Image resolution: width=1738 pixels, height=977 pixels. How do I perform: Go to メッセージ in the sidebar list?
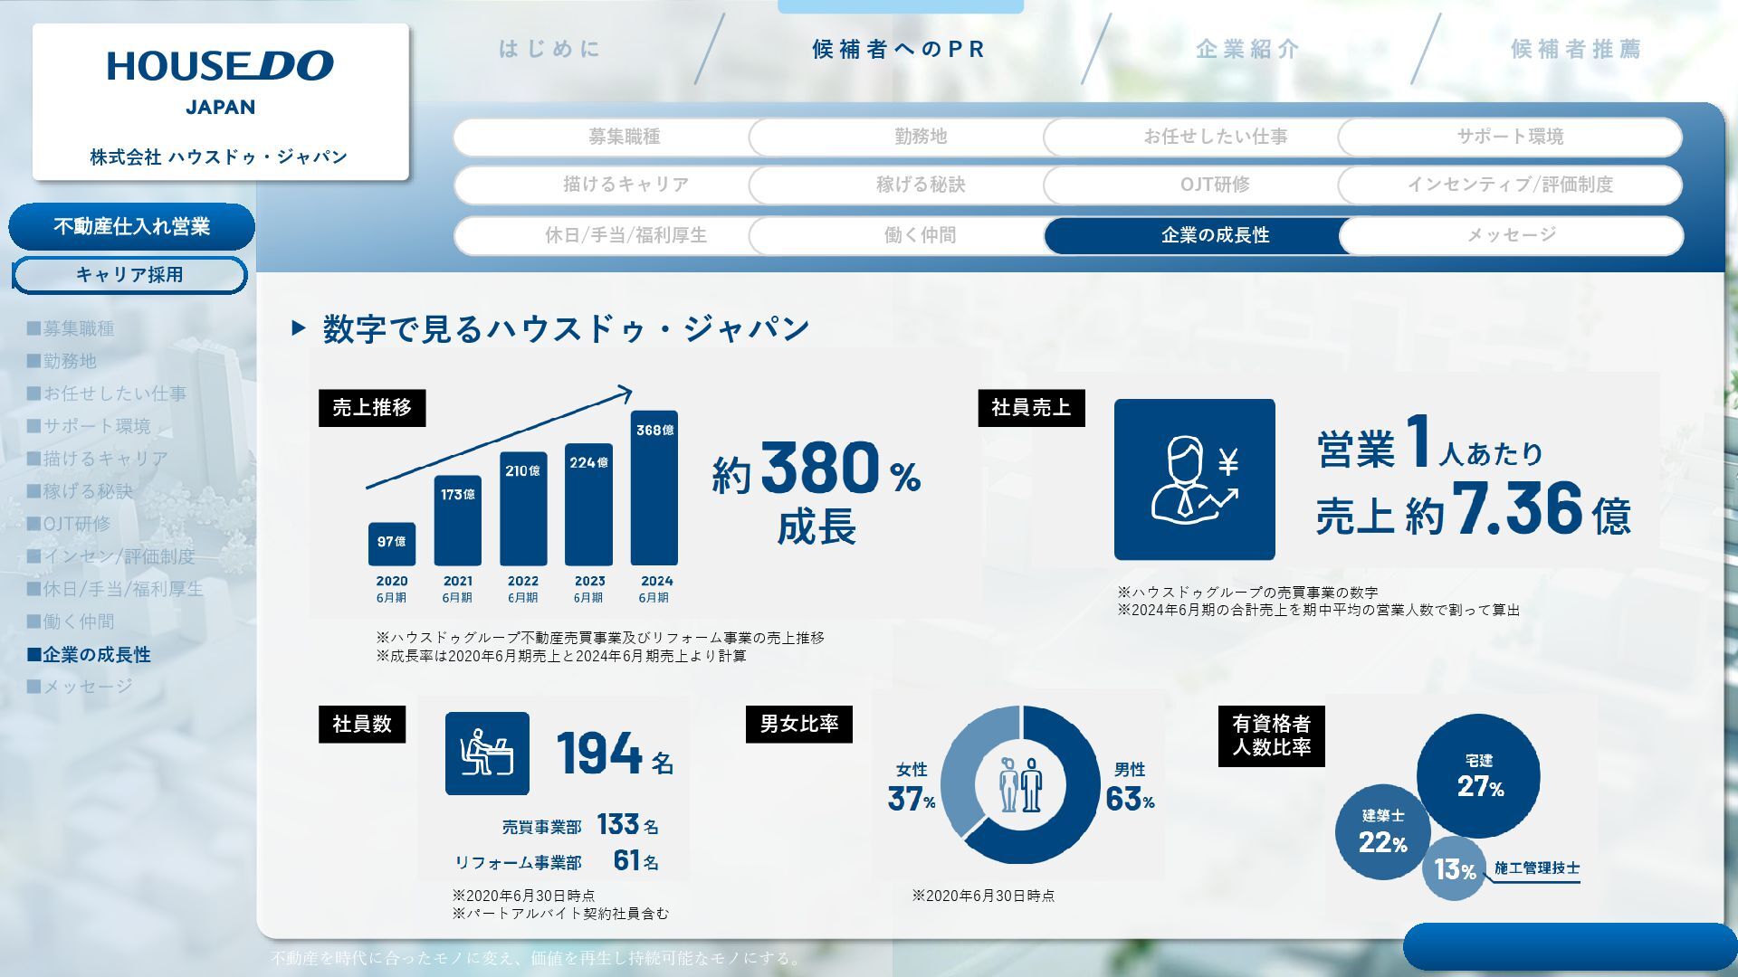[x=80, y=687]
